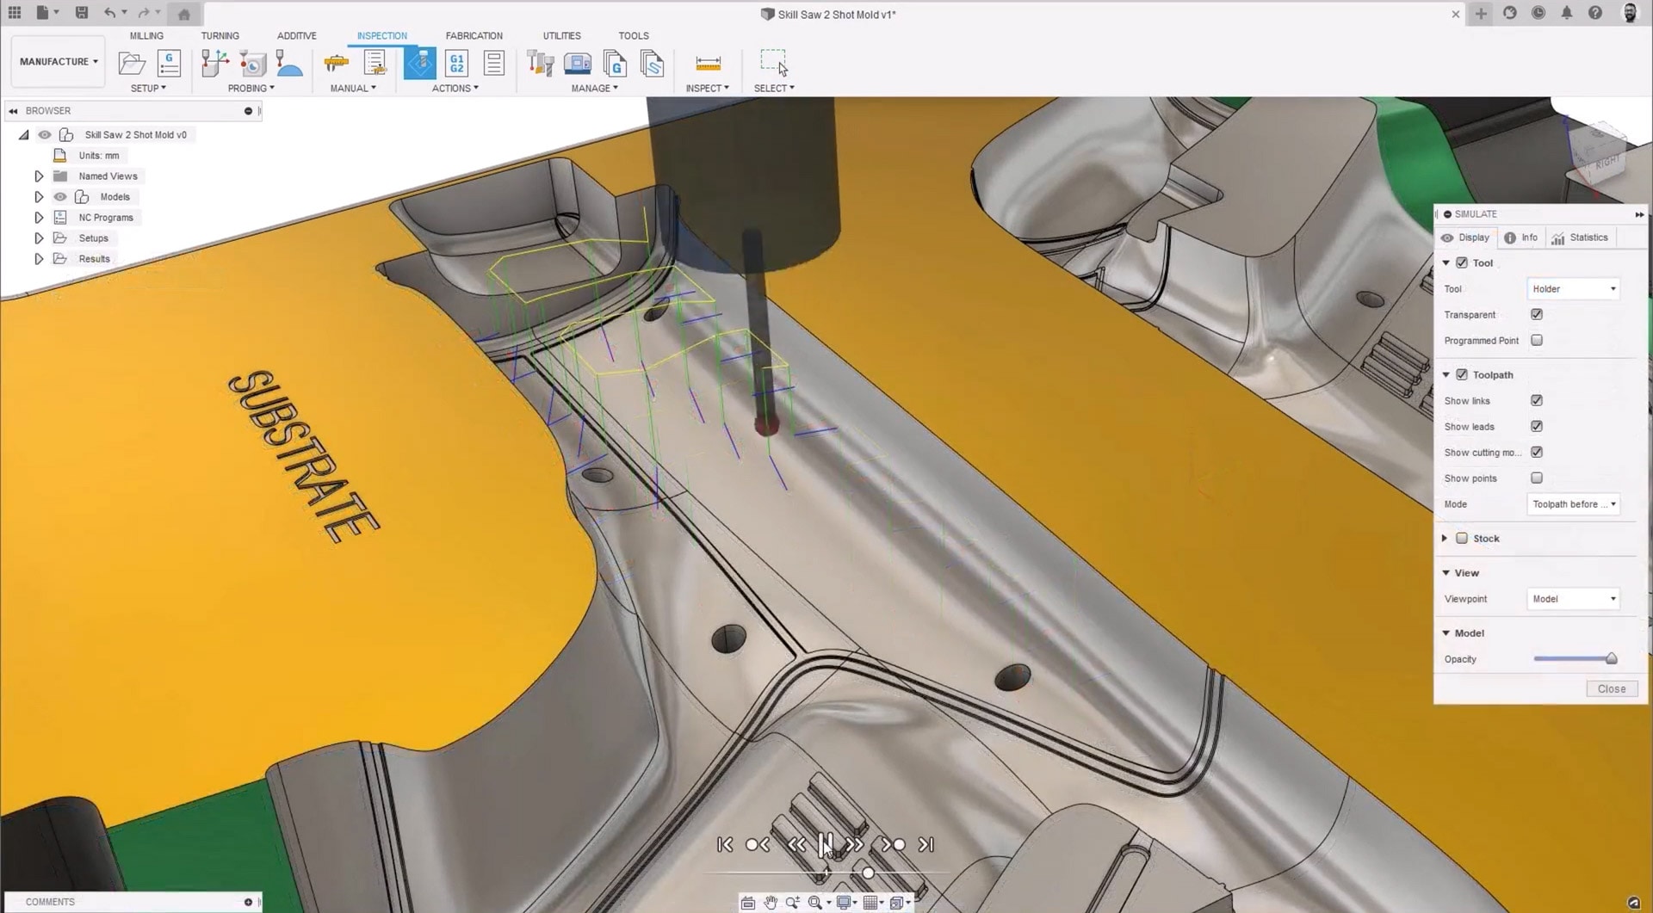Enable the Show points checkbox

(1537, 478)
